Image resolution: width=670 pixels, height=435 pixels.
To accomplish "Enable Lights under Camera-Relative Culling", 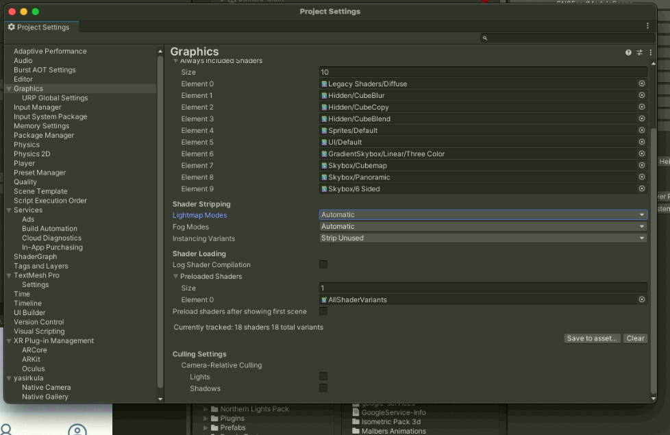I will click(323, 376).
